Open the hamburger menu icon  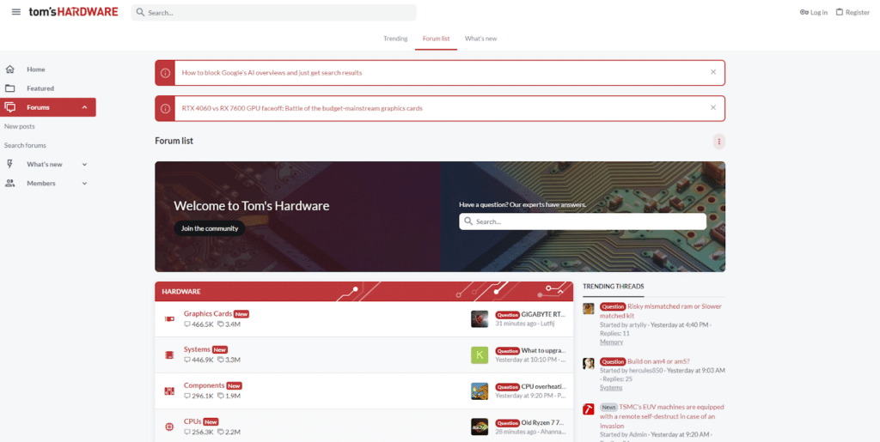click(16, 12)
